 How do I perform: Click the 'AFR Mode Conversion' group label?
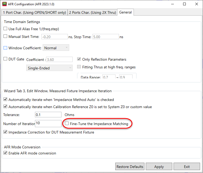click(x=22, y=147)
